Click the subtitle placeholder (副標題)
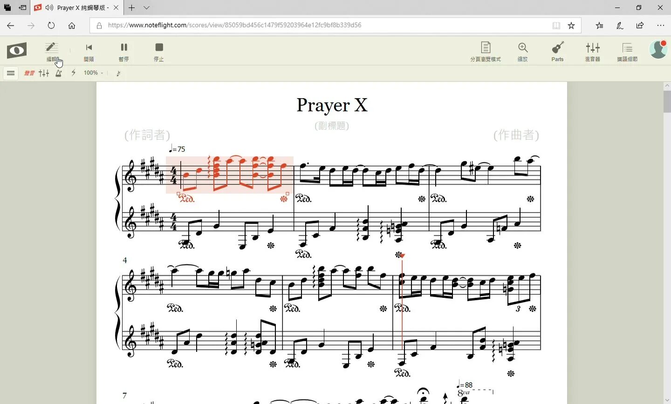Viewport: 671px width, 404px height. [332, 126]
